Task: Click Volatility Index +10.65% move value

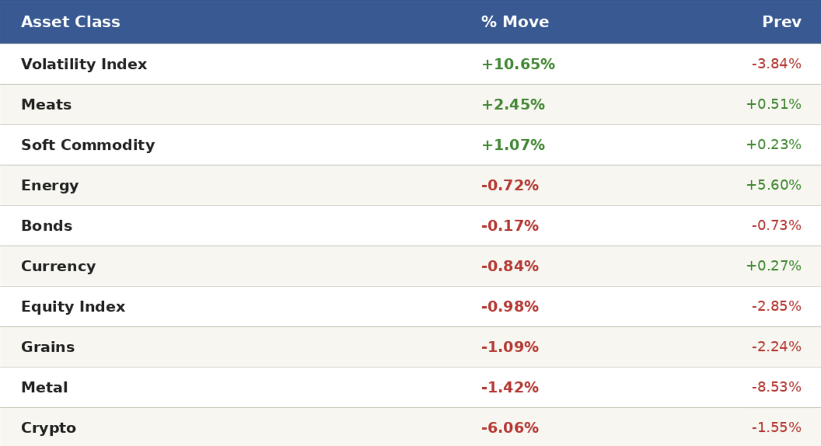Action: [518, 64]
